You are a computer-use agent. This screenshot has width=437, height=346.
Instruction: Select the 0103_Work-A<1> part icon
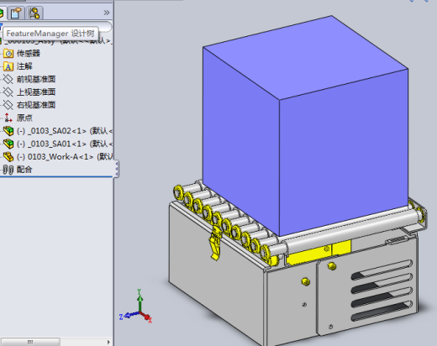click(x=8, y=157)
